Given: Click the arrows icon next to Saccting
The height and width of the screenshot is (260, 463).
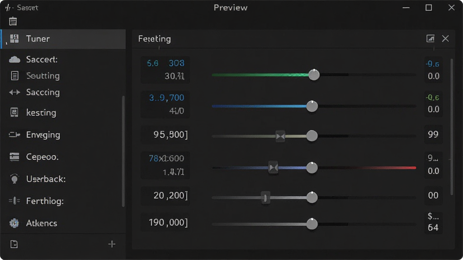Looking at the screenshot, I should coord(14,93).
